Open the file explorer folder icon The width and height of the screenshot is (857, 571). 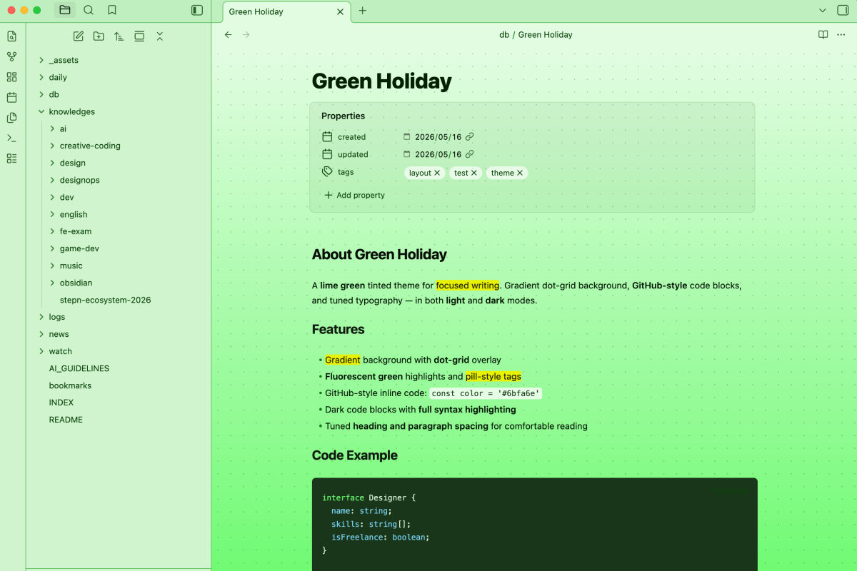pos(65,10)
